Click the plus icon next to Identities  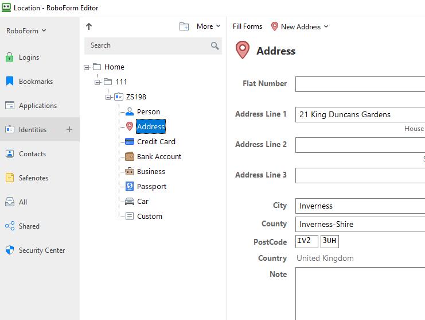tap(69, 130)
